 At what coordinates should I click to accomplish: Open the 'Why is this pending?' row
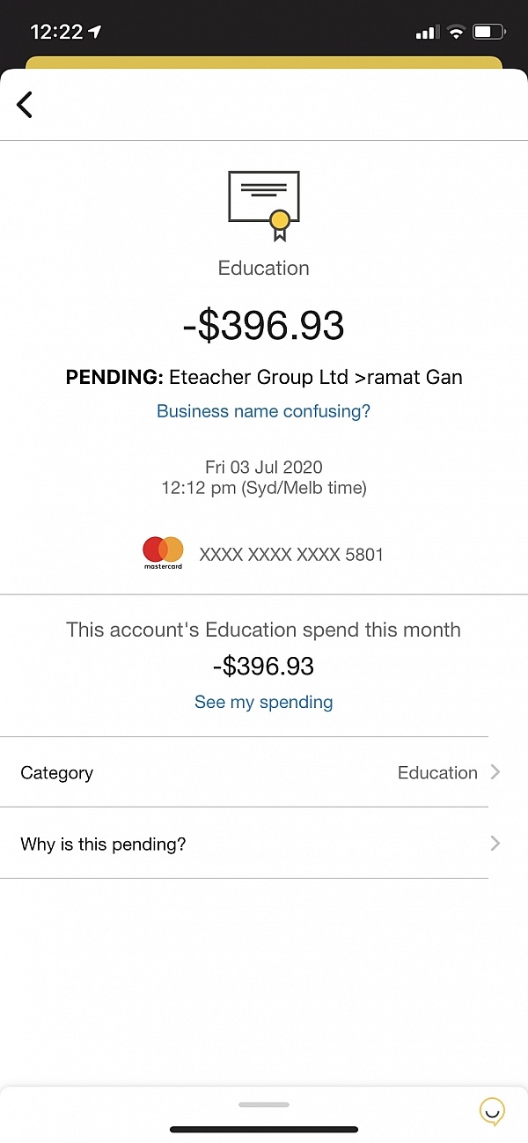(245, 844)
